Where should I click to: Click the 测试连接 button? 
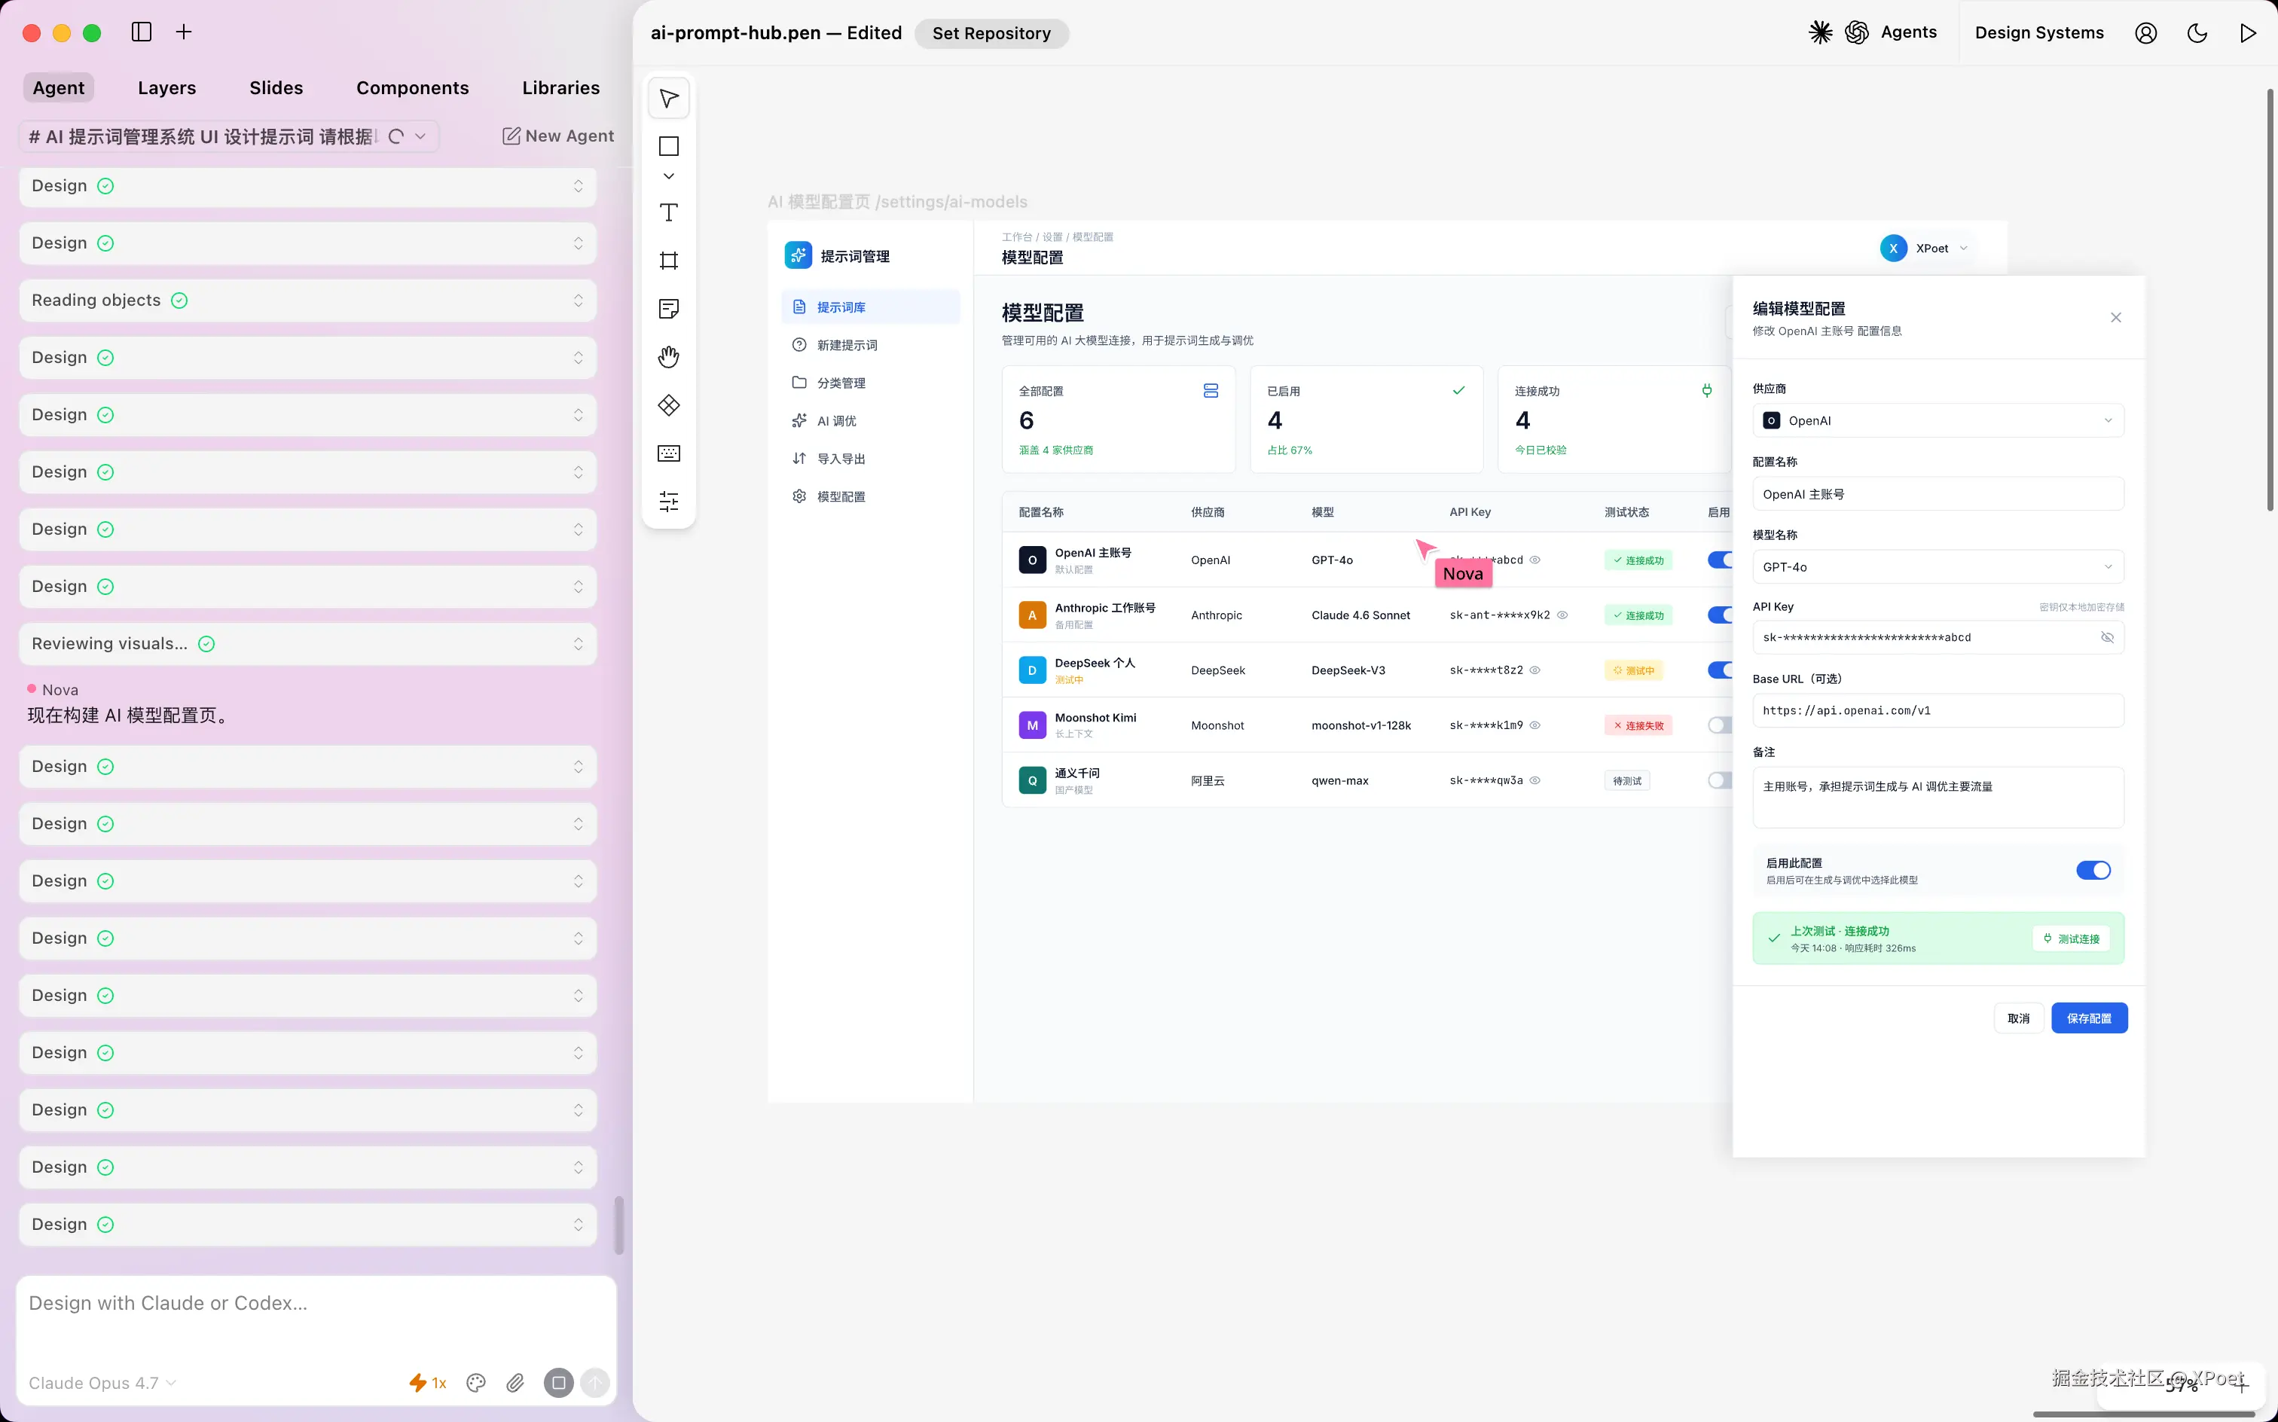coord(2071,938)
